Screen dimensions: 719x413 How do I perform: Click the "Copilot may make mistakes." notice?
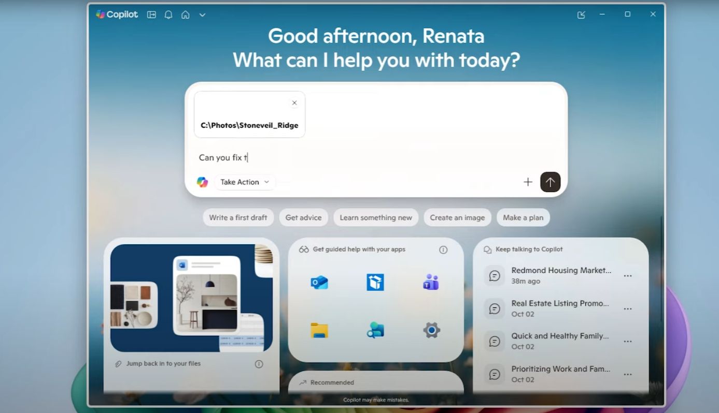pyautogui.click(x=376, y=400)
